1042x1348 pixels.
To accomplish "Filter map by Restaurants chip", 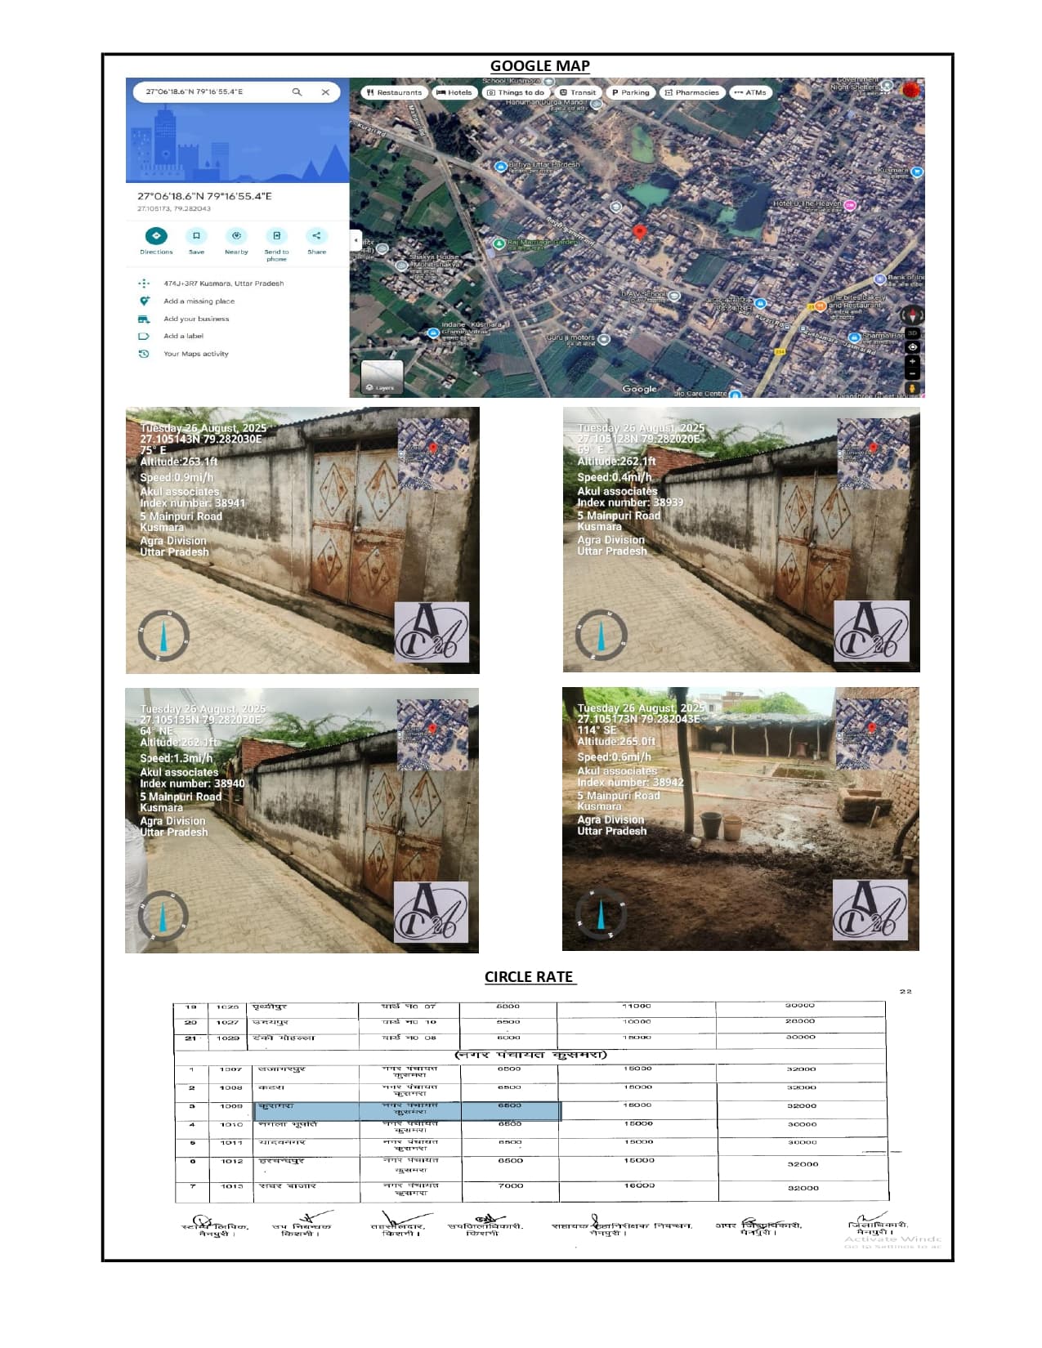I will pos(394,92).
